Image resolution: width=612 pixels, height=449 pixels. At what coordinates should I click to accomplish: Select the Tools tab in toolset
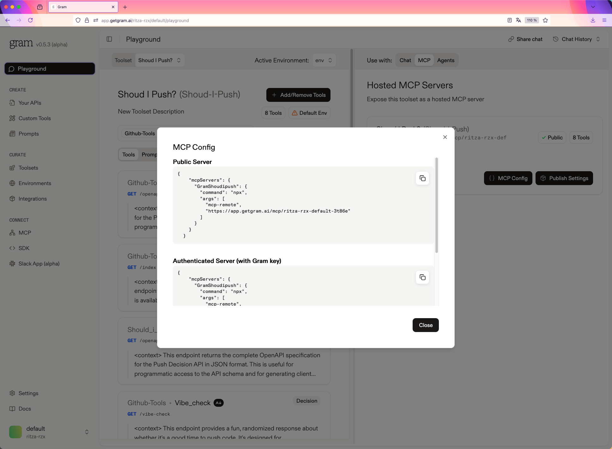pos(129,155)
